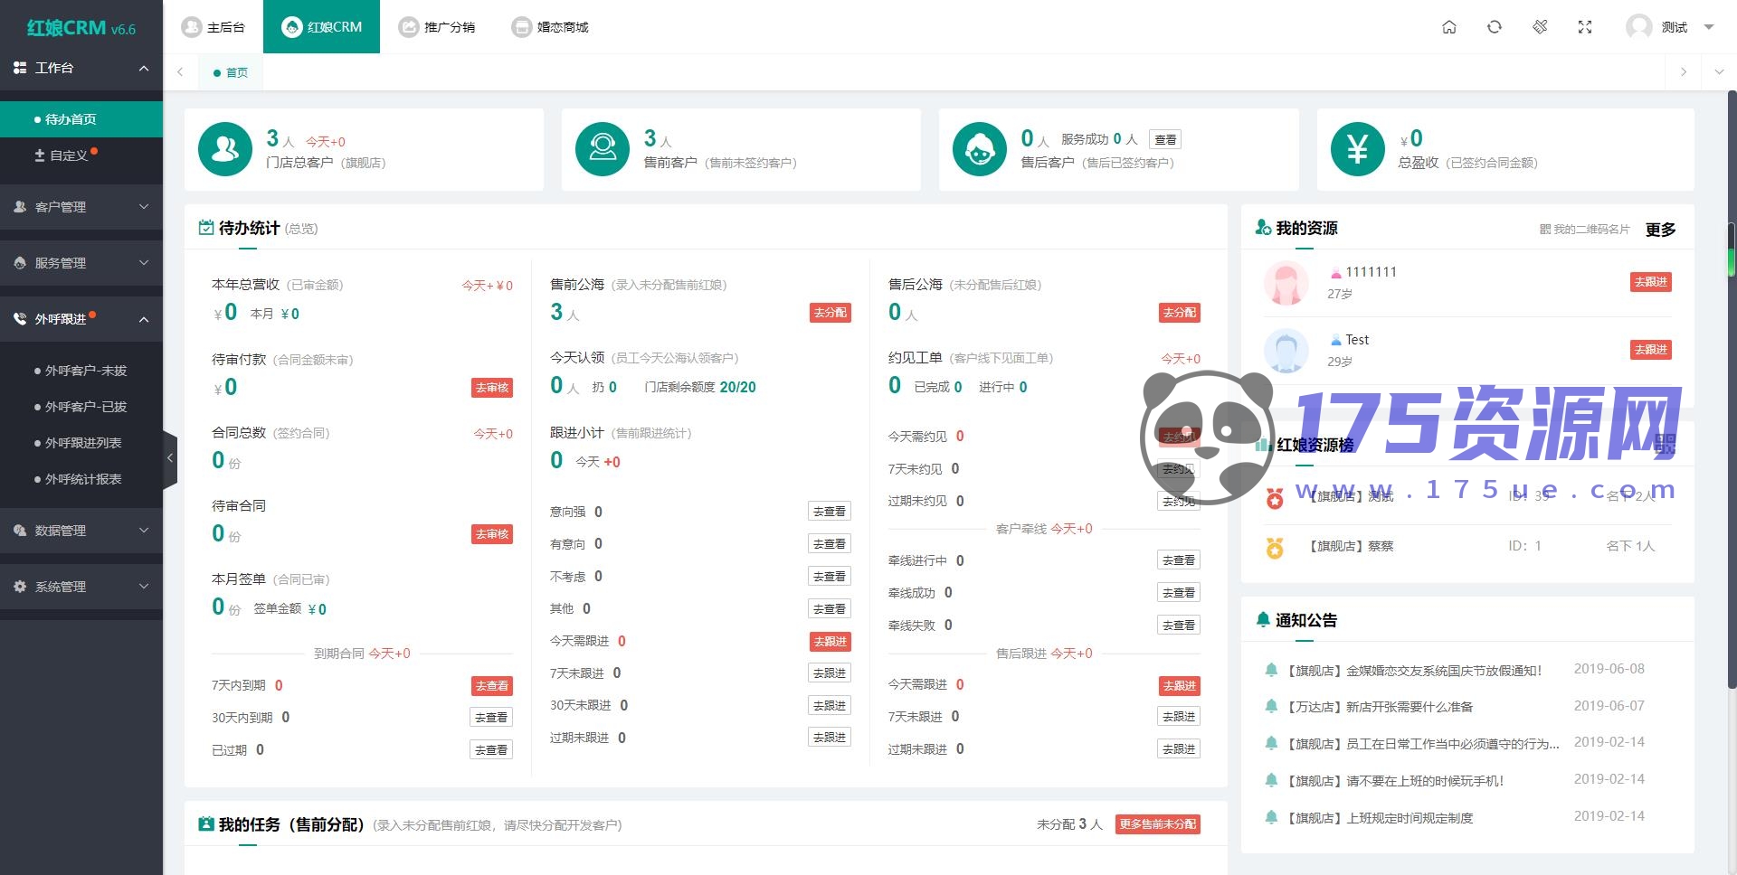The height and width of the screenshot is (875, 1737).
Task: Open 外呼跟进列表 in the sidebar
Action: click(81, 443)
